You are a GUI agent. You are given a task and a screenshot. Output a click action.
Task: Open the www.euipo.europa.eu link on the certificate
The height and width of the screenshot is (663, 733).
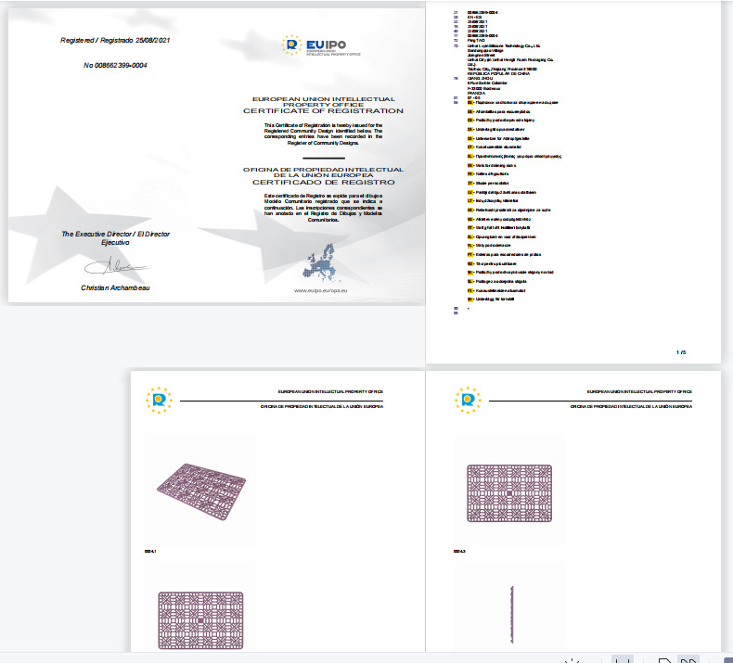321,290
